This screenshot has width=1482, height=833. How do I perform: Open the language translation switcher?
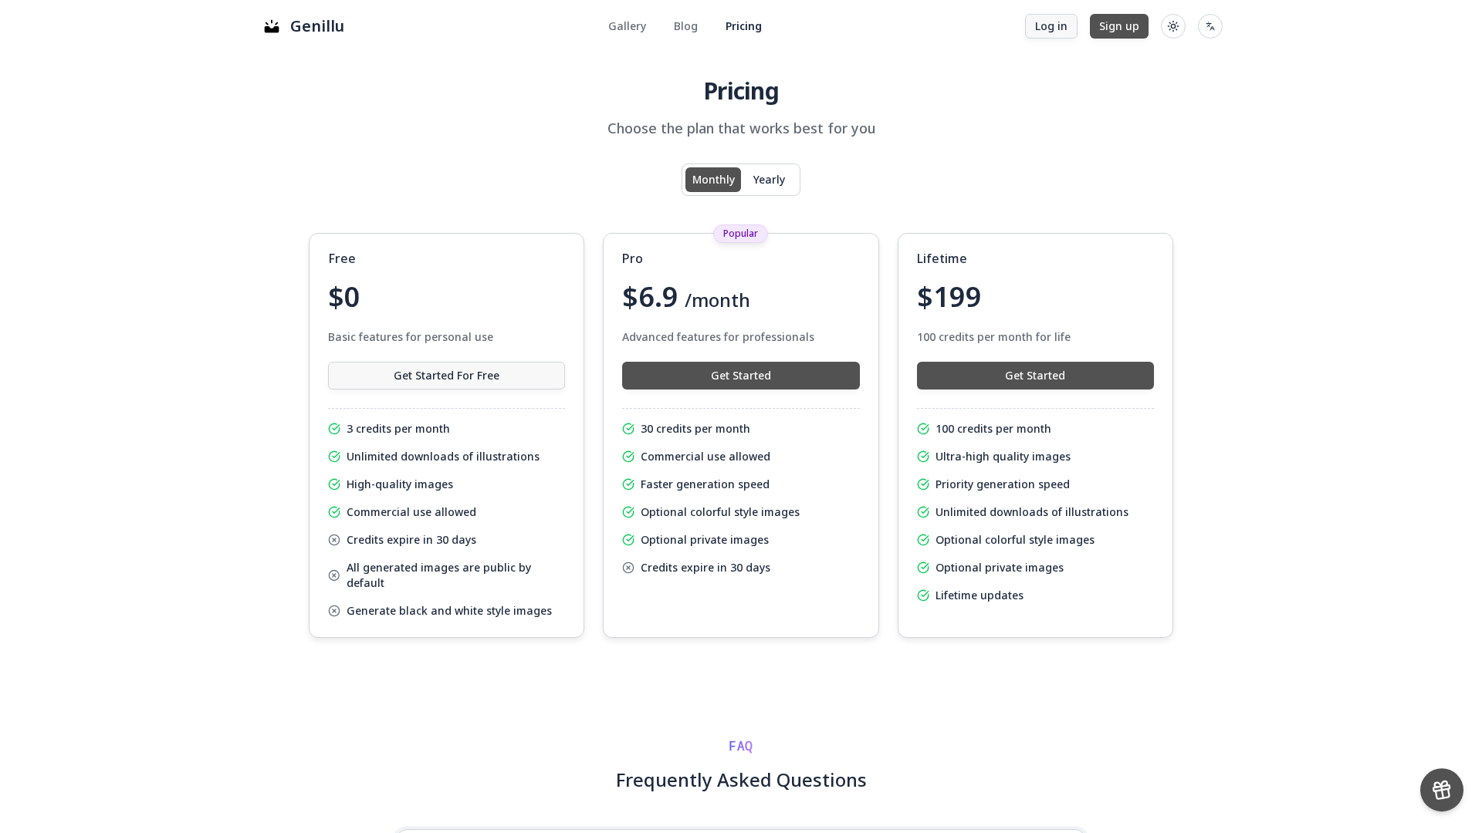[1210, 26]
